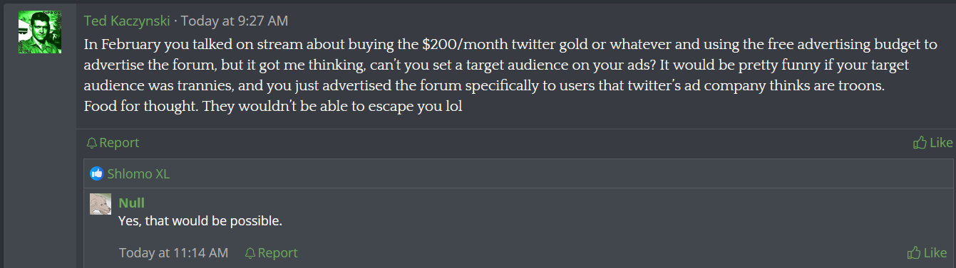956x268 pixels.
Task: Open Null's small avatar picture
Action: pyautogui.click(x=100, y=204)
